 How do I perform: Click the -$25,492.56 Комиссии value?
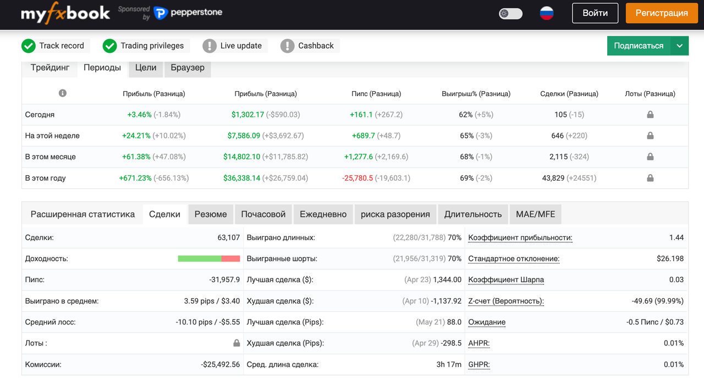point(221,364)
